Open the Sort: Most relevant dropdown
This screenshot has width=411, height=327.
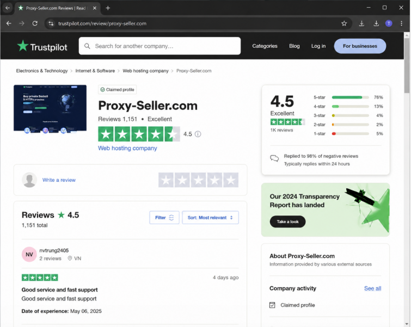coord(210,218)
